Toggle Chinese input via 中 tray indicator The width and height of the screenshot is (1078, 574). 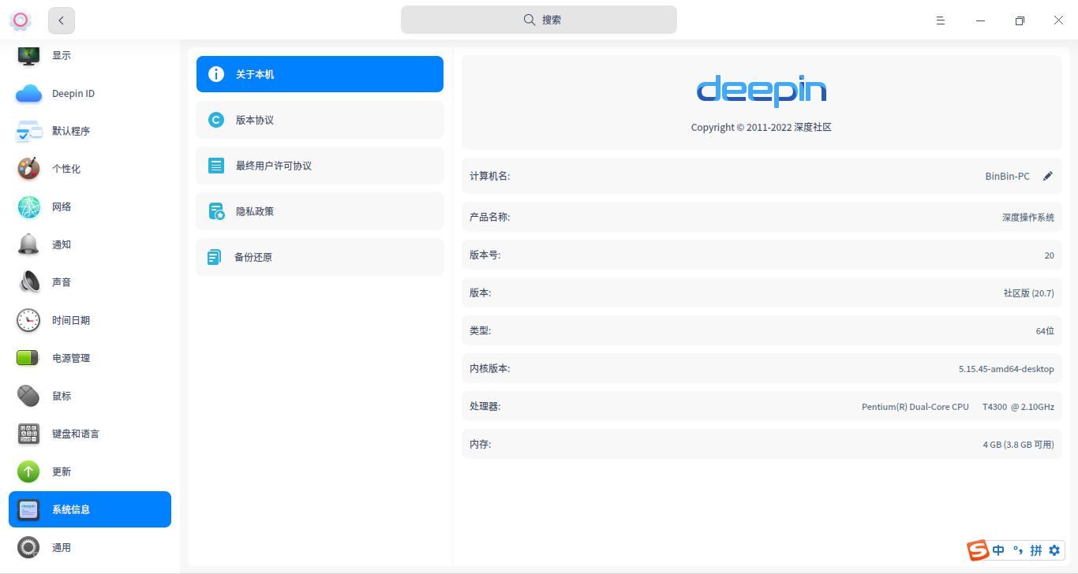pyautogui.click(x=998, y=550)
